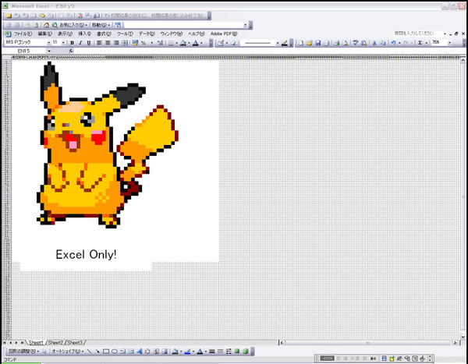Image resolution: width=468 pixels, height=364 pixels.
Task: Apply Currency style icon
Action: click(x=135, y=43)
